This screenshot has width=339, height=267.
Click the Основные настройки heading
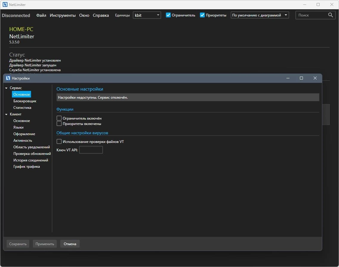click(x=80, y=89)
